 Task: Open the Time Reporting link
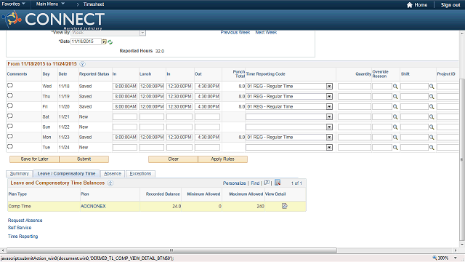[x=23, y=236]
